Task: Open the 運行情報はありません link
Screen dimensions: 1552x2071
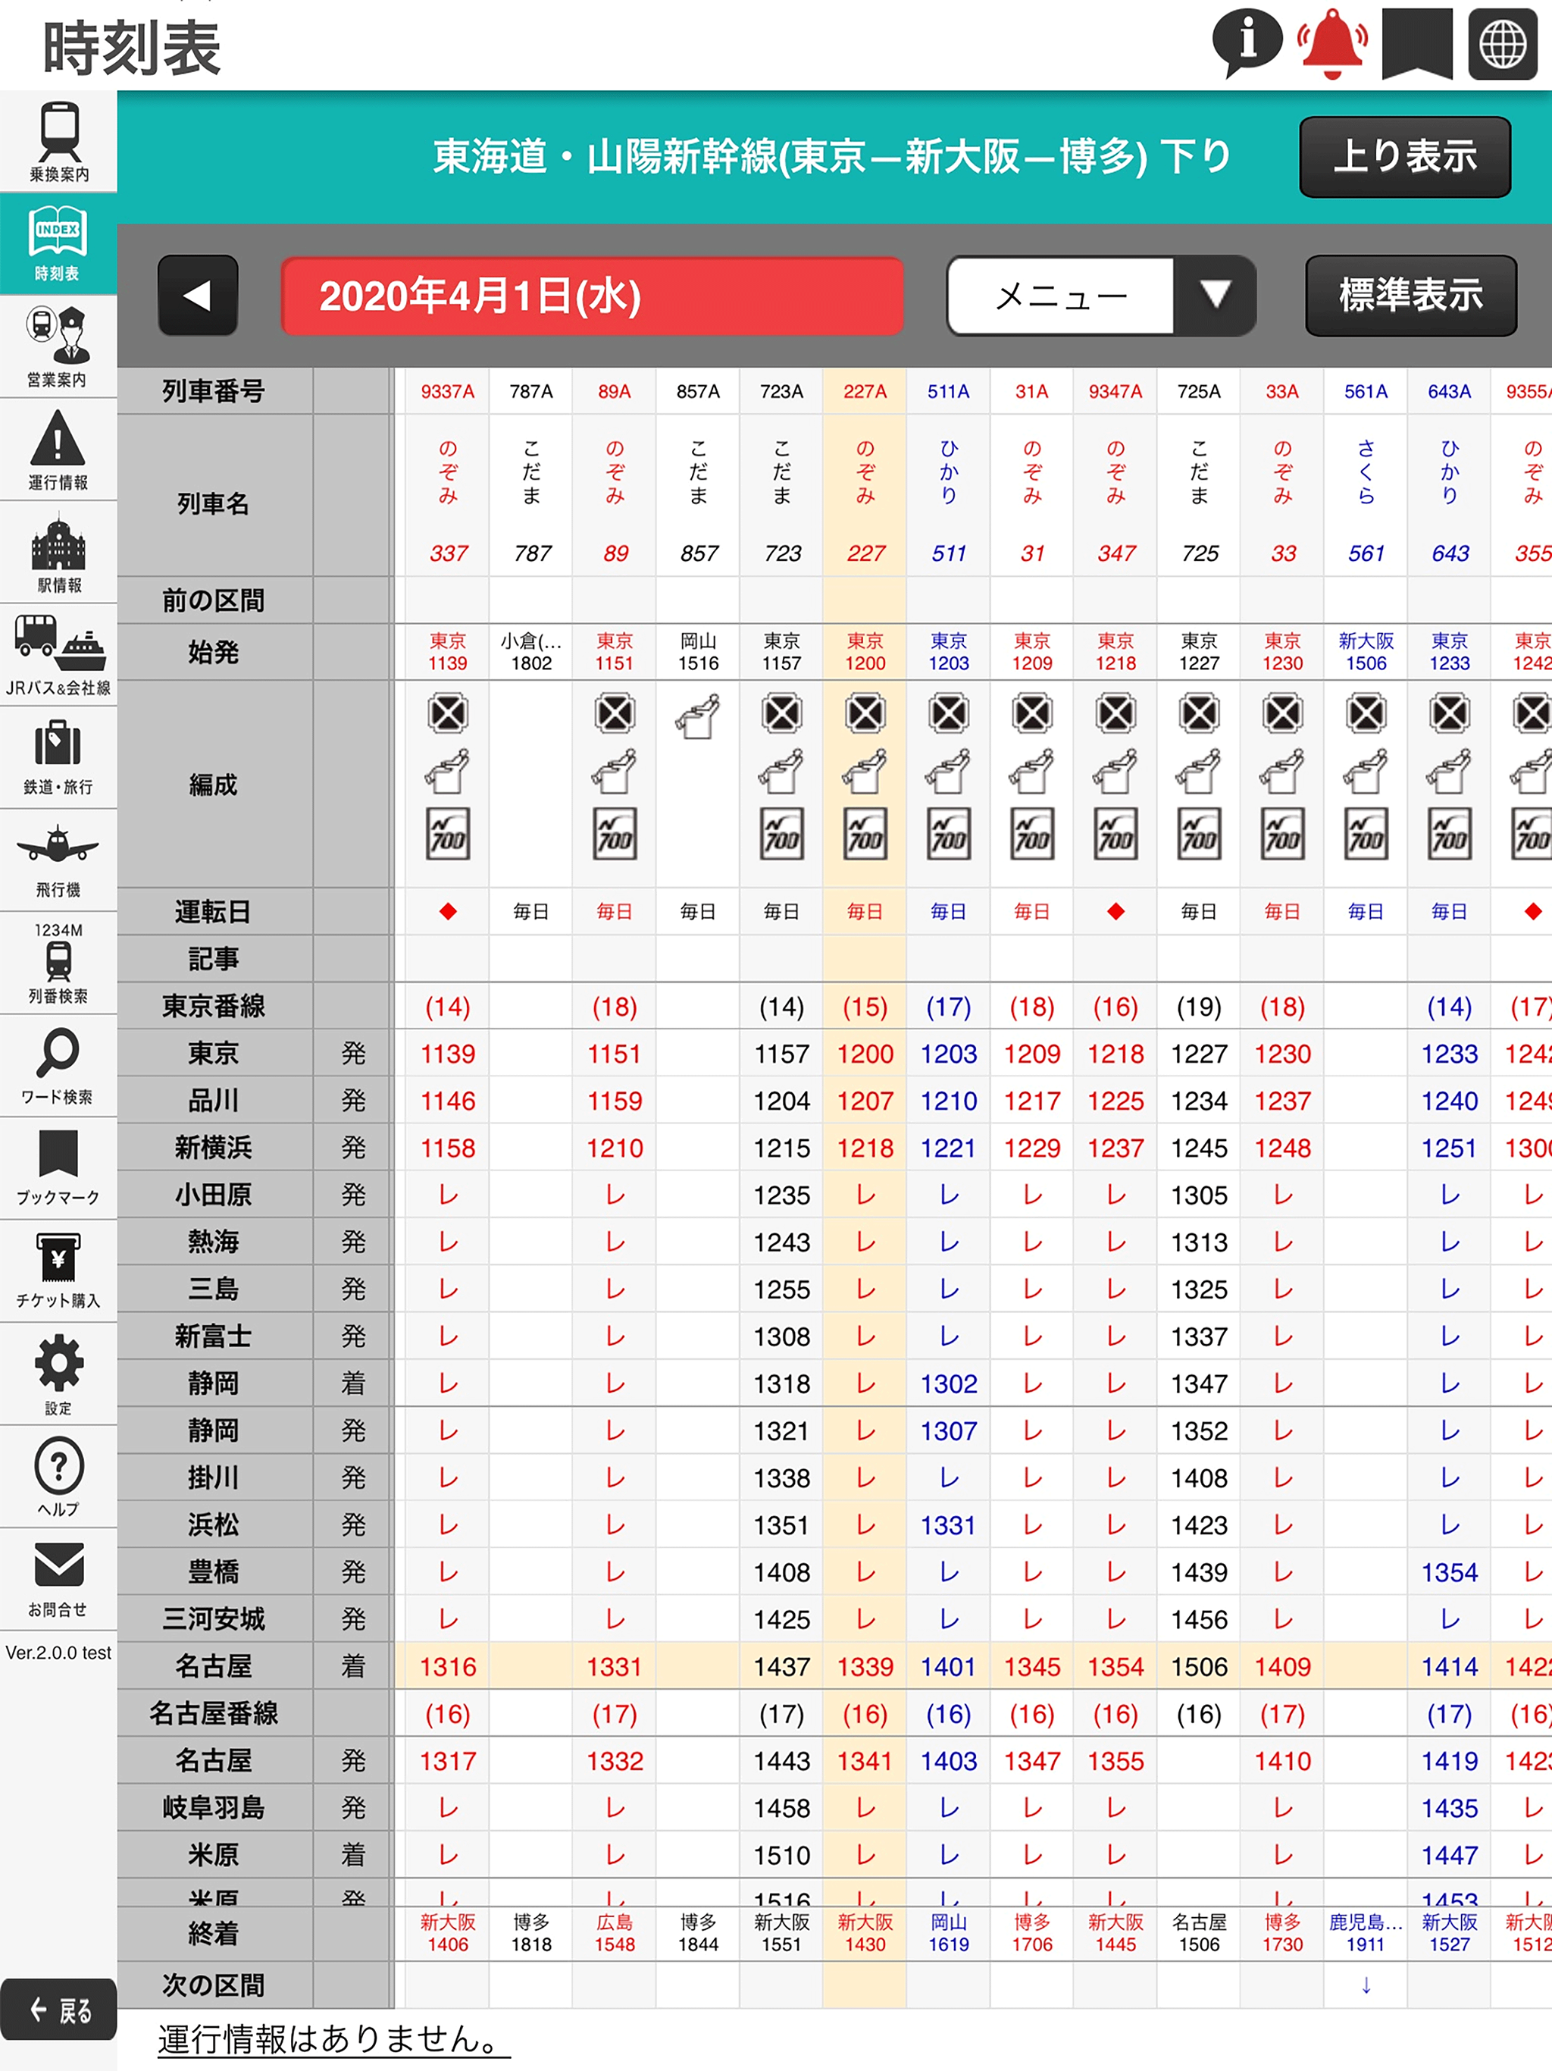Action: (334, 2038)
